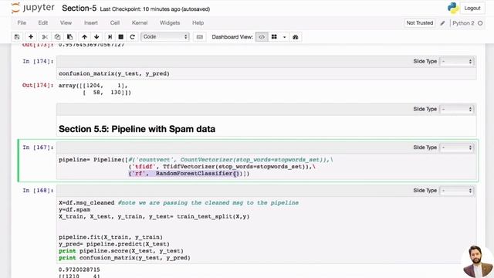This screenshot has height=278, width=494.
Task: Click the Last Checkpoint status text
Action: click(x=155, y=9)
